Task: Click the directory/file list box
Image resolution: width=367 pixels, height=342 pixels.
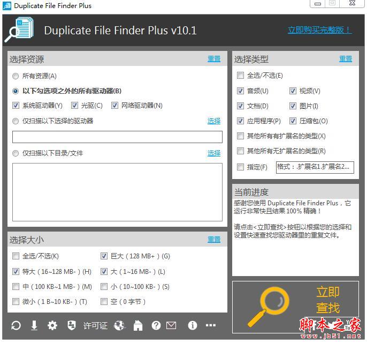Action: point(117,192)
